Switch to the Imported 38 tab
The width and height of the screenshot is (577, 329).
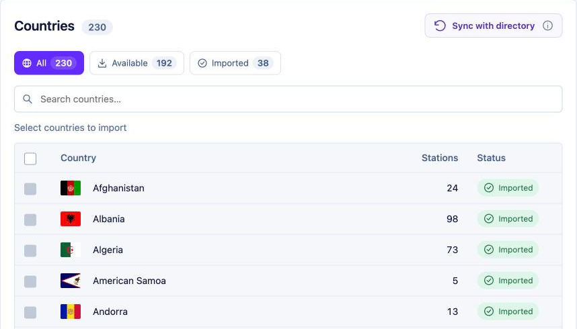click(x=235, y=63)
